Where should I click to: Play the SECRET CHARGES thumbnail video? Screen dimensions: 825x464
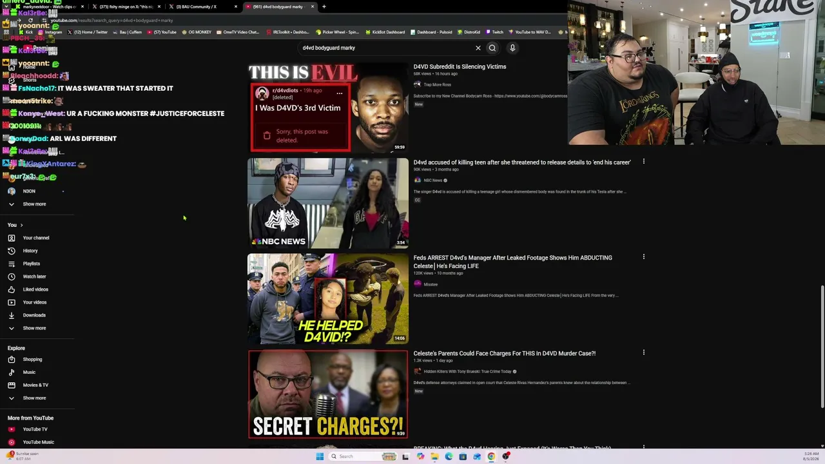(x=327, y=394)
